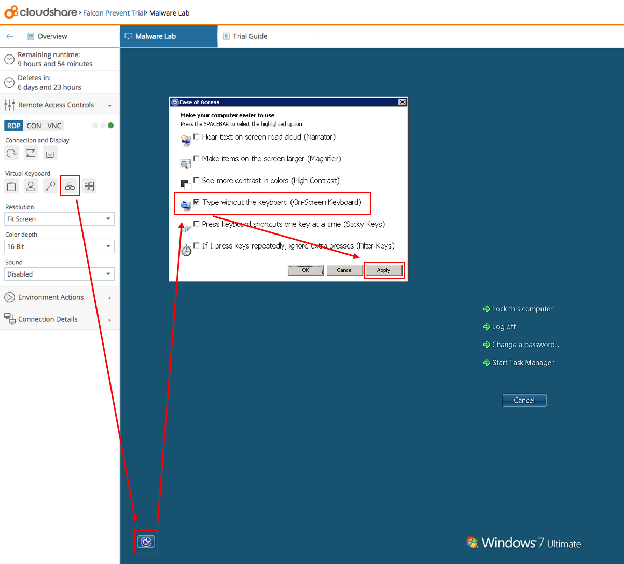The height and width of the screenshot is (564, 624).
Task: Click the Ease of Access button at bottom-left
Action: pos(146,542)
